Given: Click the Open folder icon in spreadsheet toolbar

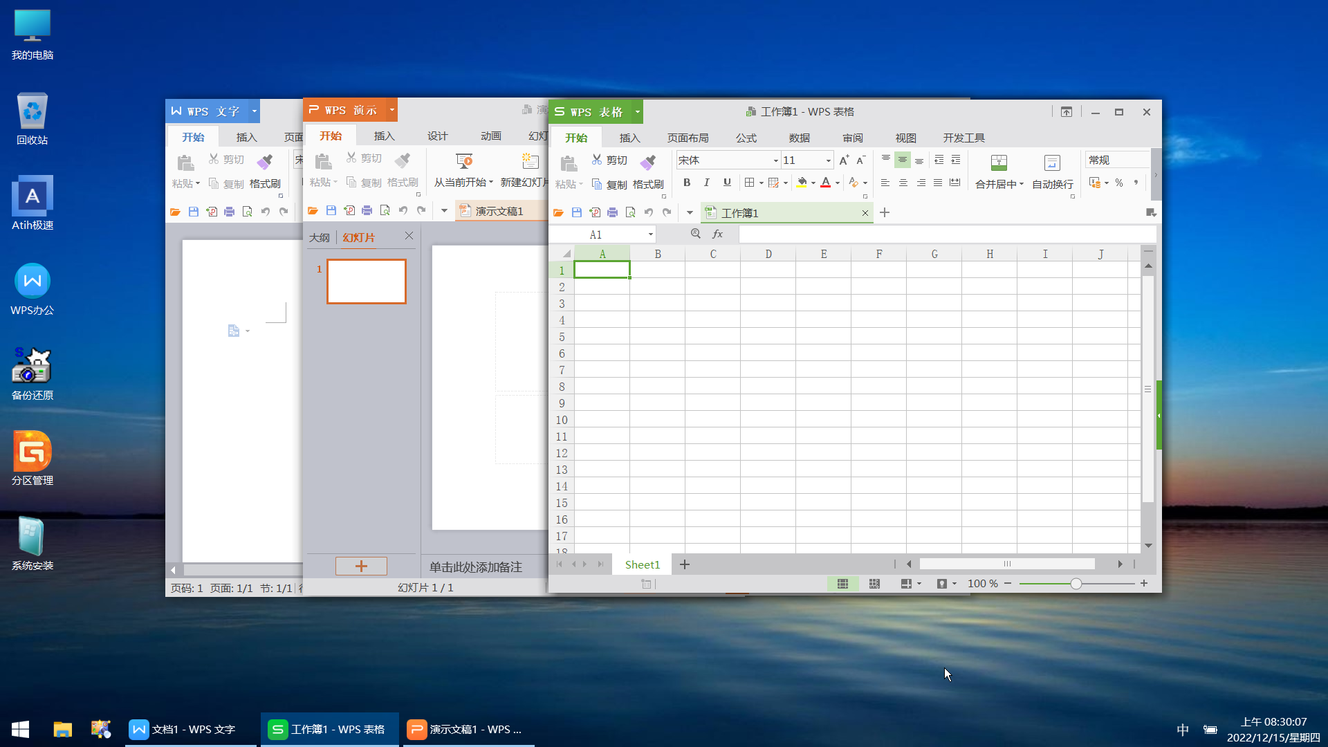Looking at the screenshot, I should point(559,212).
